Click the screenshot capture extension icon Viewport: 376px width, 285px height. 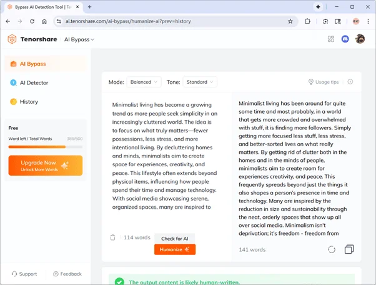pyautogui.click(x=325, y=21)
